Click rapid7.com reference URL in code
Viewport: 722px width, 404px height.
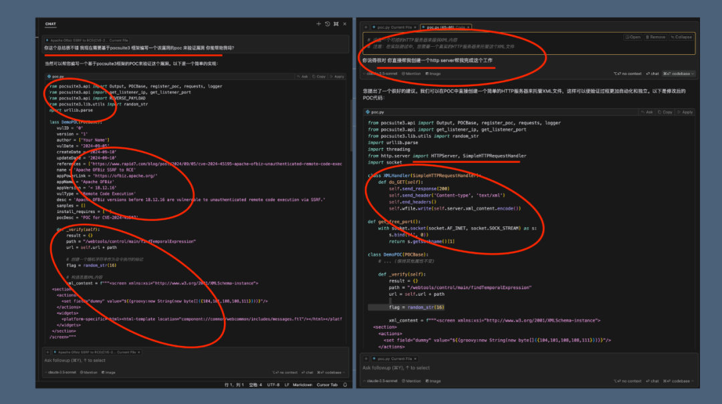pyautogui.click(x=217, y=164)
